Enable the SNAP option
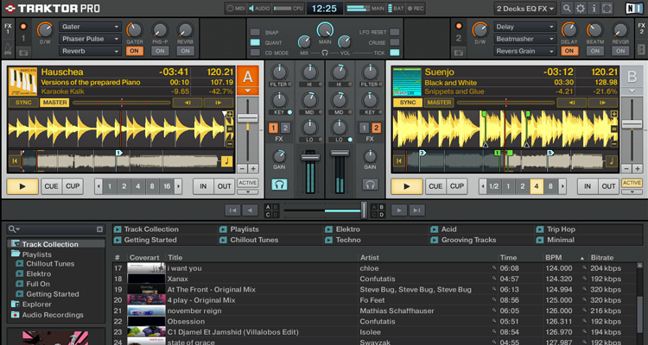The image size is (648, 345). [x=256, y=32]
